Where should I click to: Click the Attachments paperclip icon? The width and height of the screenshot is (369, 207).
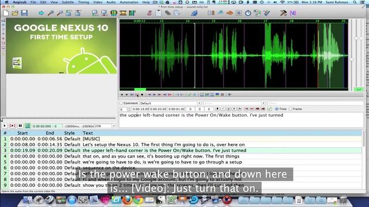168,13
